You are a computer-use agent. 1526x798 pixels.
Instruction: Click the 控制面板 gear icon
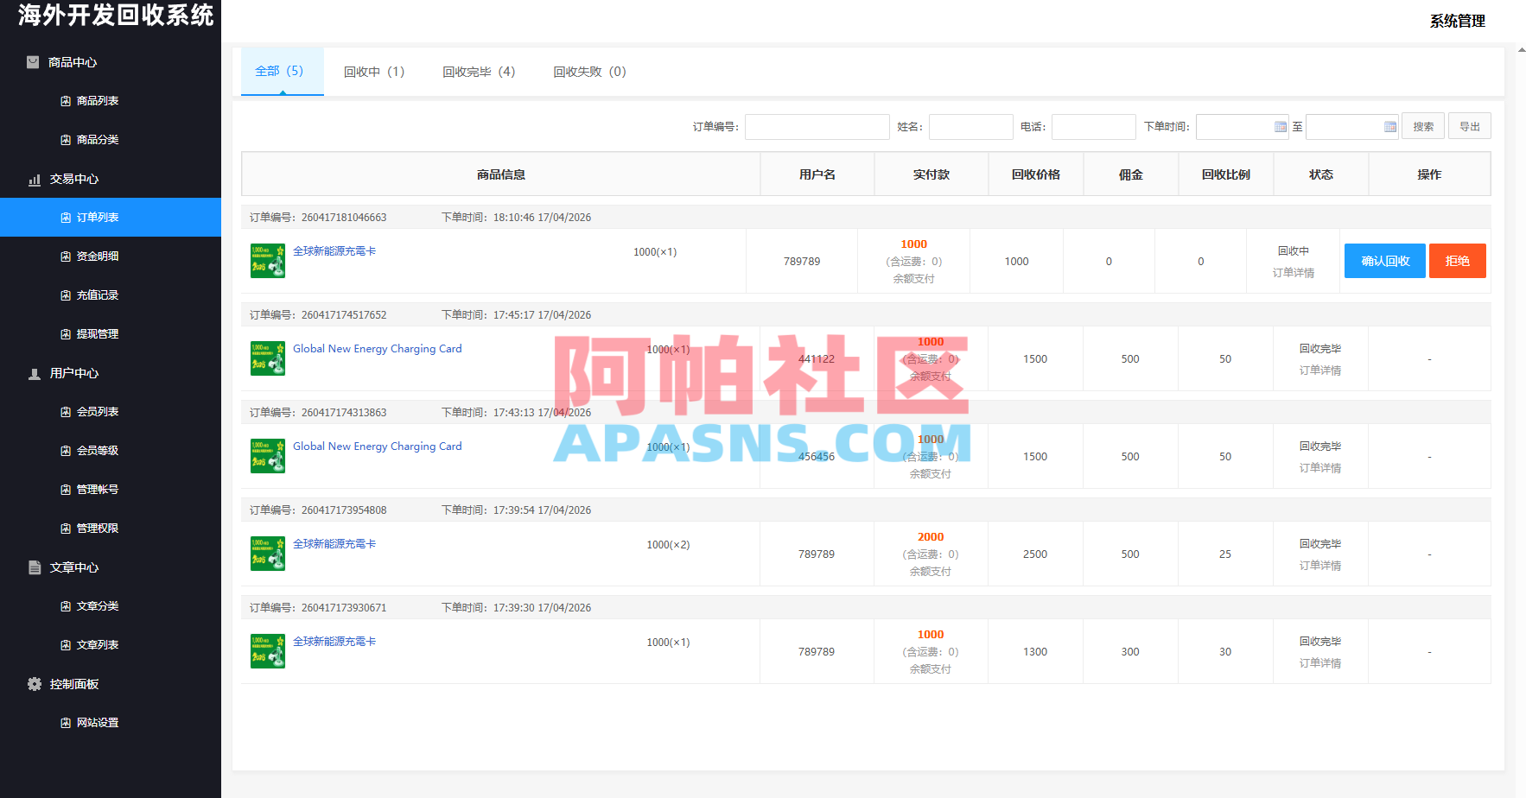tap(35, 684)
